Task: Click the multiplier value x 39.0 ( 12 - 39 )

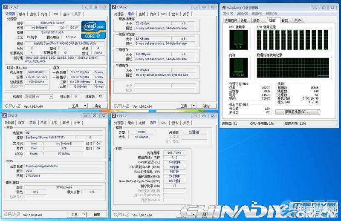Action: tap(36, 77)
